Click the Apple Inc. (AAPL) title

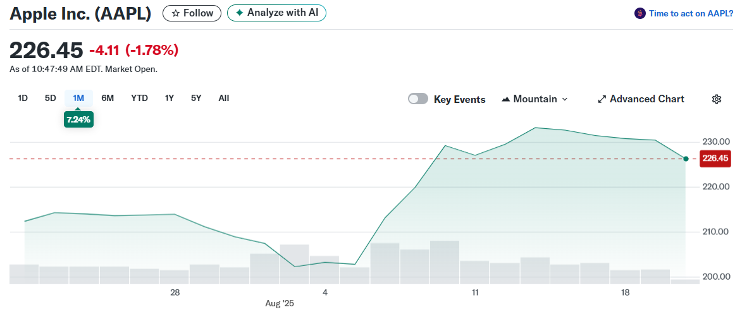(x=80, y=13)
